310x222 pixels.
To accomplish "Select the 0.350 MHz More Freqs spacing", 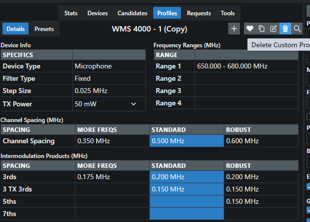I will pyautogui.click(x=112, y=141).
